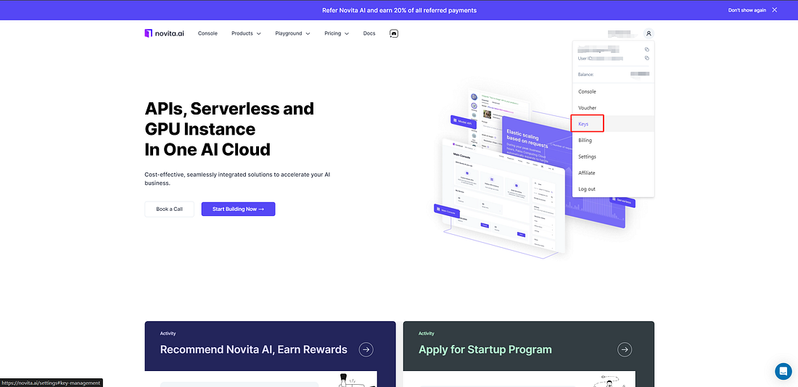The width and height of the screenshot is (798, 387).
Task: Expand the Products dropdown
Action: click(x=246, y=33)
